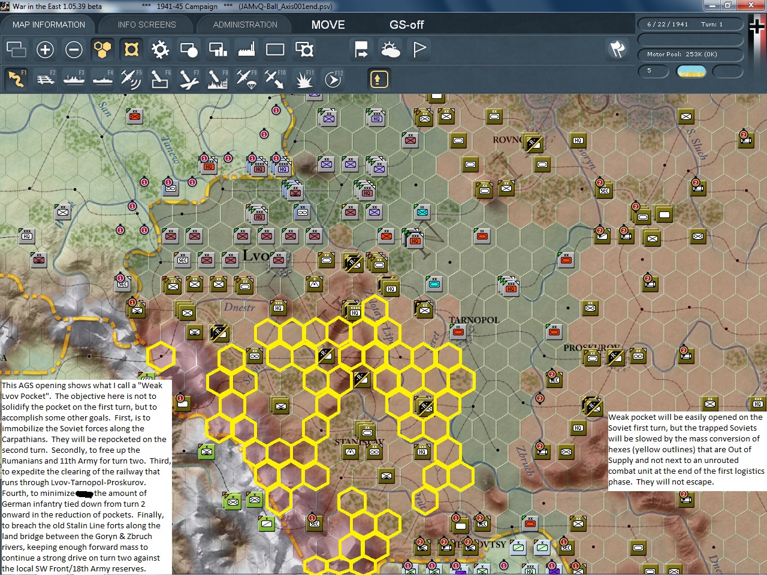767x575 pixels.
Task: Select the F8 bomb city mode
Action: coord(218,79)
